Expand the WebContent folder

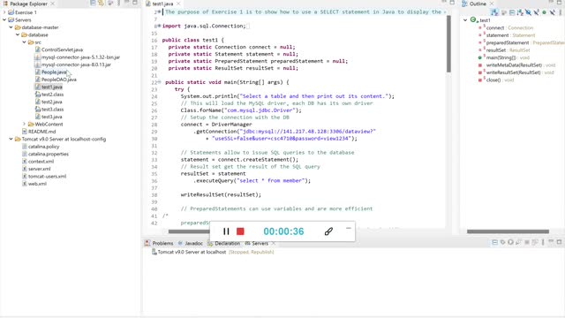[x=24, y=124]
